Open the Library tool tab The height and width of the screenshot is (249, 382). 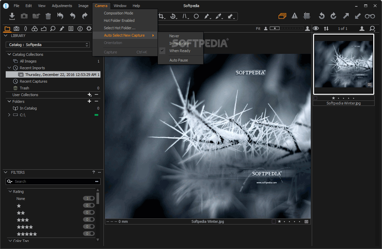click(x=7, y=29)
